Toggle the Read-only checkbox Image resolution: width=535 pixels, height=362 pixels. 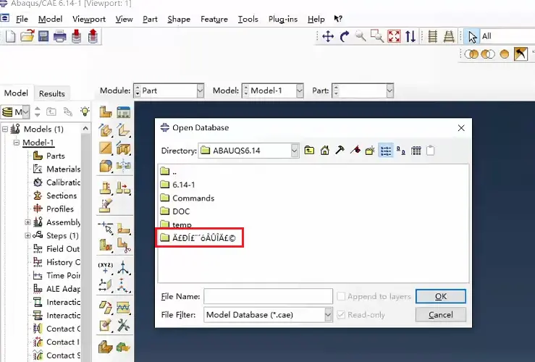pyautogui.click(x=341, y=314)
